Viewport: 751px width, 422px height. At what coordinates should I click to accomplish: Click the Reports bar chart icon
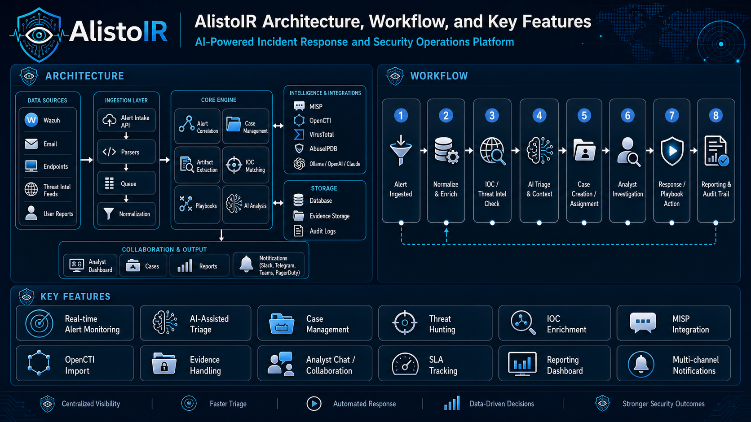185,266
